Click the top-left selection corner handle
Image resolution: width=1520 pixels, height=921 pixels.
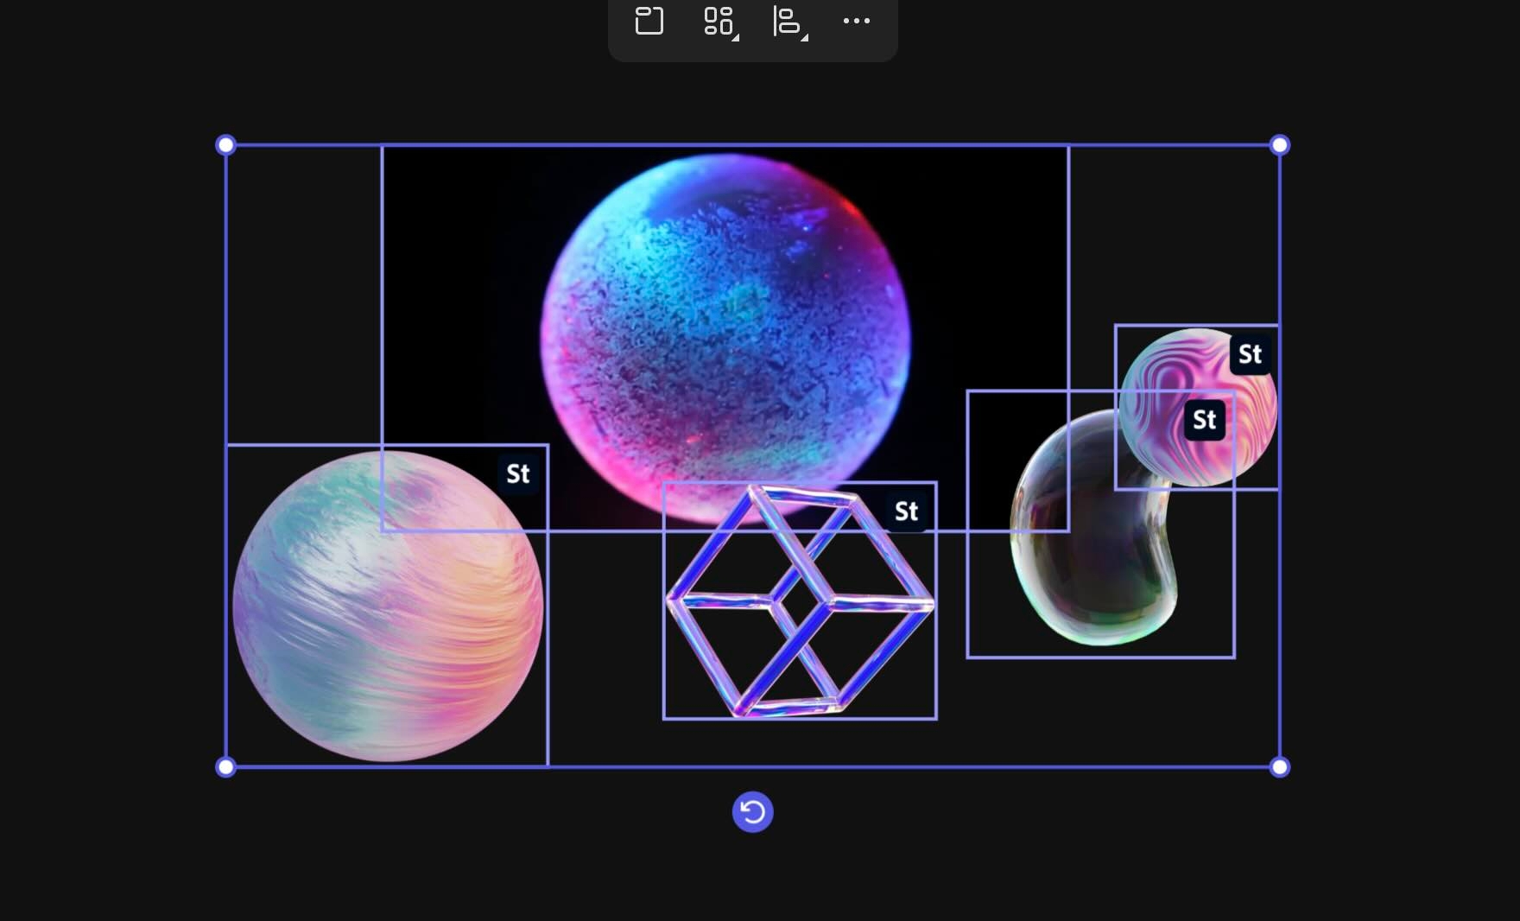coord(225,145)
